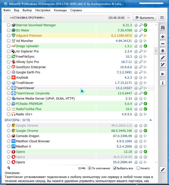
Task: Open the Файл menu
Action: point(7,10)
